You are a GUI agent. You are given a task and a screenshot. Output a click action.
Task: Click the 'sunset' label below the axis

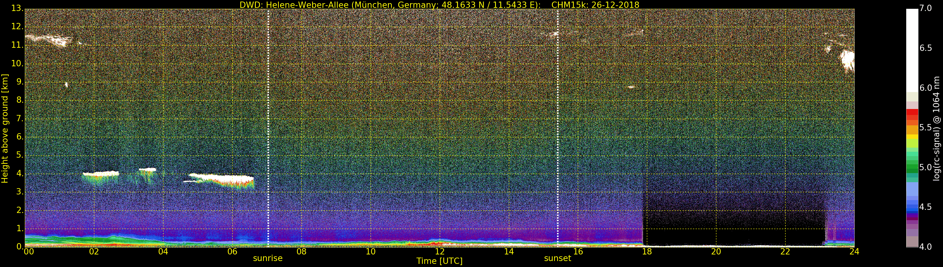557,258
